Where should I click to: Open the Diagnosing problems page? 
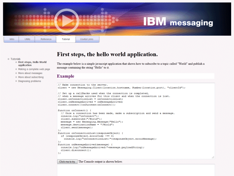point(29,81)
